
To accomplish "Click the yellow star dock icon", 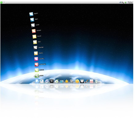I will 67,81.
